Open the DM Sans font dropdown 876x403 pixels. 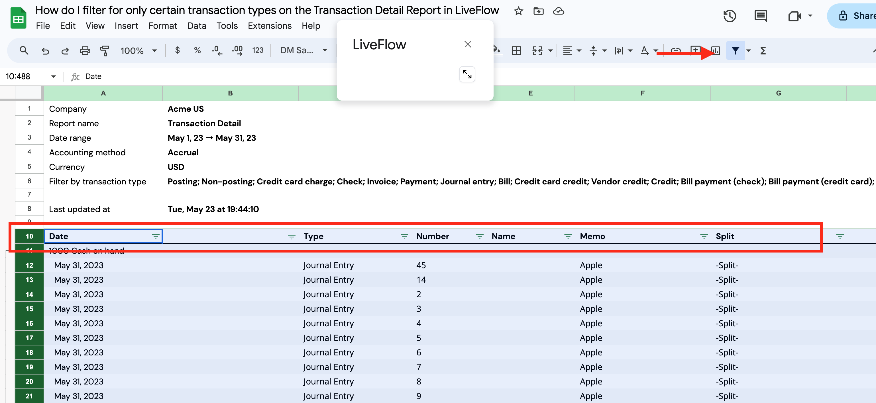(304, 50)
